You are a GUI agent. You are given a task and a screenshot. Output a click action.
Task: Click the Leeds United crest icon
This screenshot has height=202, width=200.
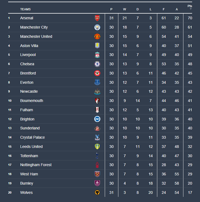(x=97, y=147)
